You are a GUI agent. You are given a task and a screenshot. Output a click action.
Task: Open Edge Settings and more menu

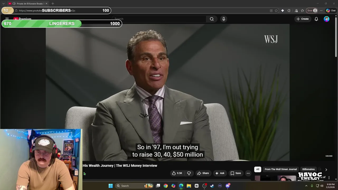pos(321,11)
